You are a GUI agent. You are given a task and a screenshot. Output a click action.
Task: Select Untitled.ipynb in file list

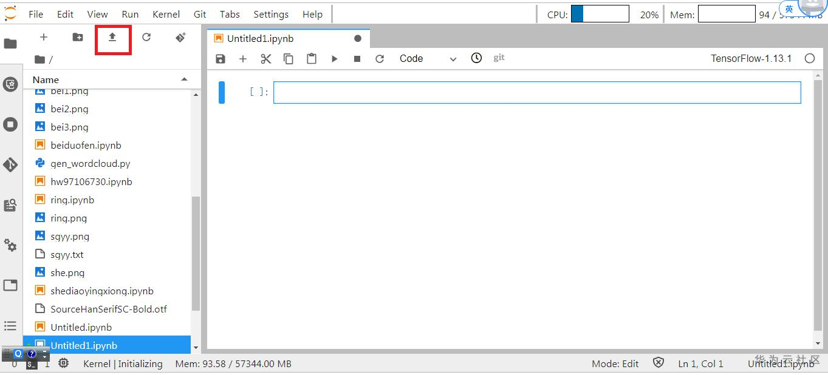click(107, 328)
